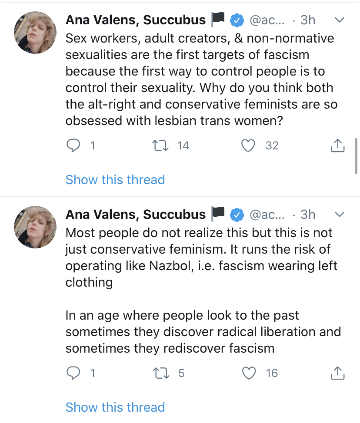This screenshot has height=423, width=360.
Task: Click the 3h timestamp on second tweet
Action: click(x=308, y=215)
